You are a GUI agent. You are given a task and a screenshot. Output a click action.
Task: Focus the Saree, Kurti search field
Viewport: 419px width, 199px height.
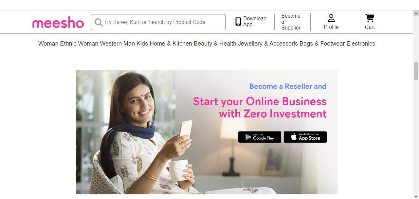[x=158, y=22]
